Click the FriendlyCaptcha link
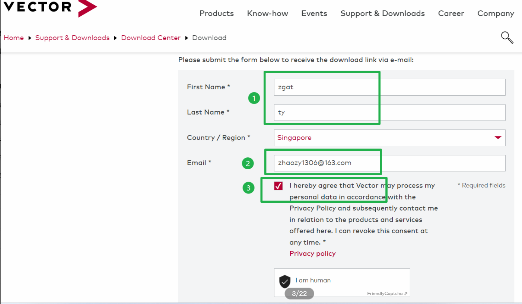Screen dimensions: 522x304 click(387, 294)
